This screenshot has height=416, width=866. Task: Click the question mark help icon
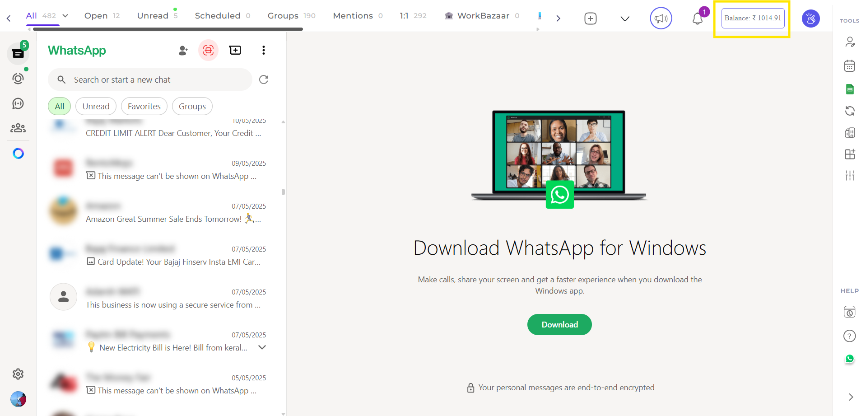(x=850, y=336)
